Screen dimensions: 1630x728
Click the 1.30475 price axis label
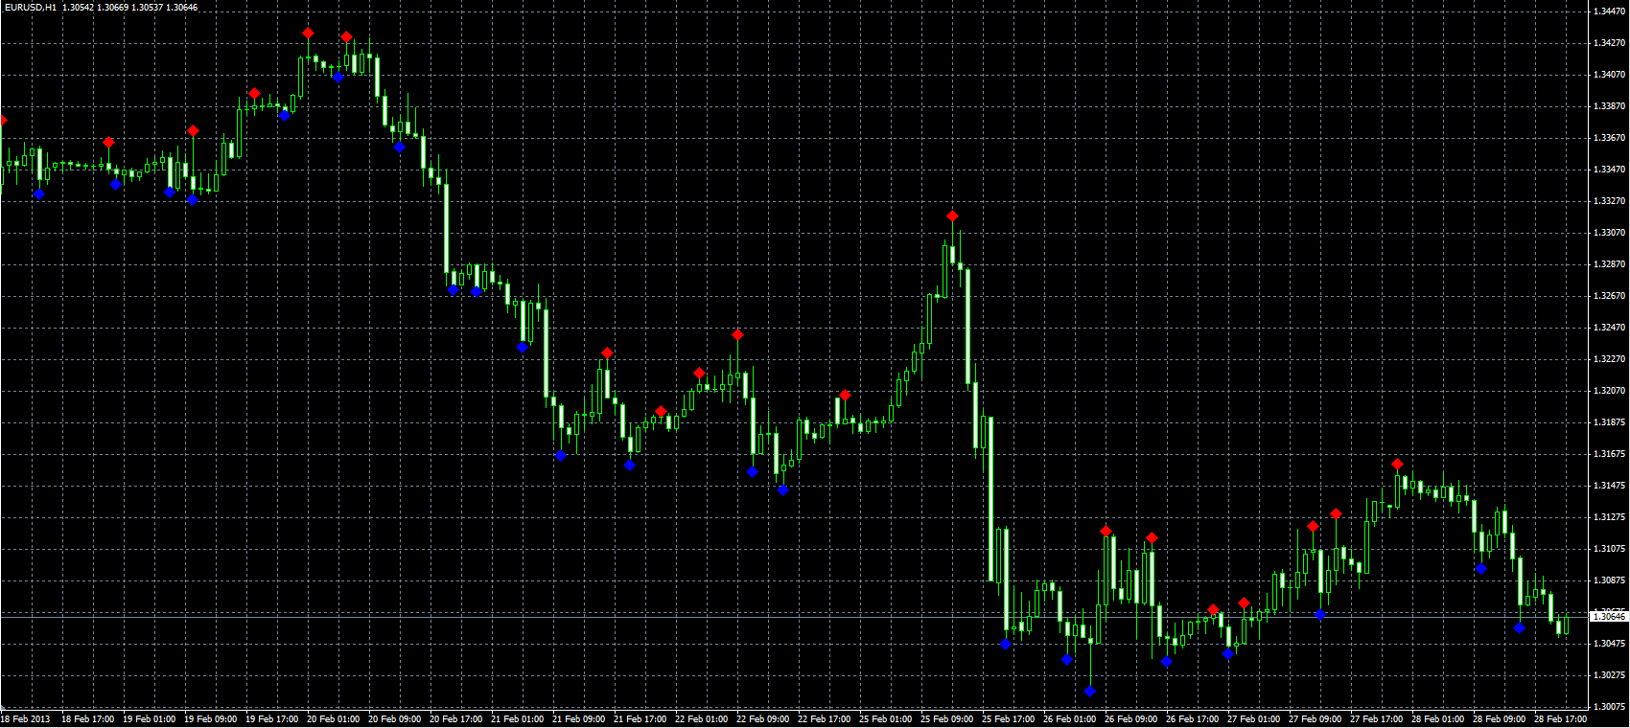pyautogui.click(x=1610, y=644)
